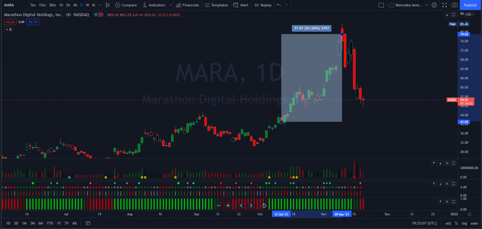This screenshot has height=229, width=482.
Task: Select the 30m interval
Action: pyautogui.click(x=52, y=5)
